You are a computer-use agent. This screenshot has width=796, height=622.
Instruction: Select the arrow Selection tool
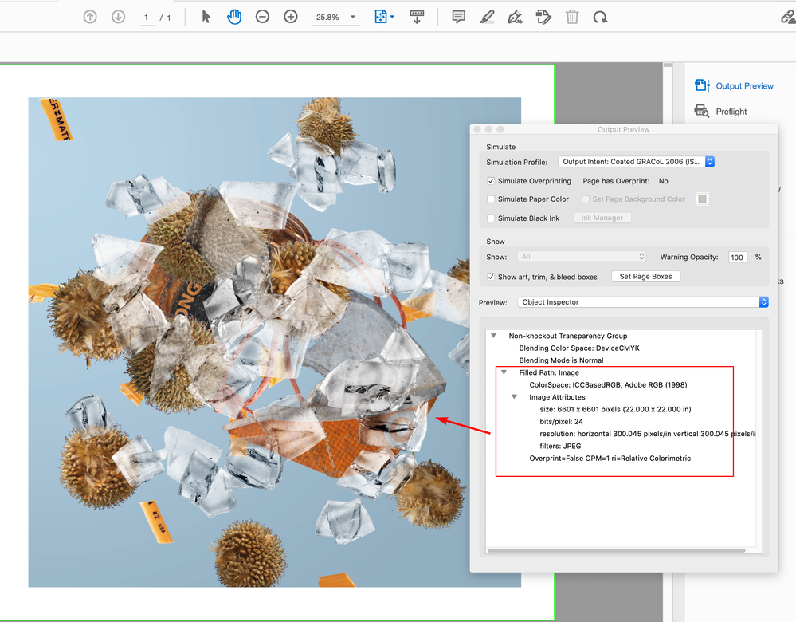click(x=206, y=17)
